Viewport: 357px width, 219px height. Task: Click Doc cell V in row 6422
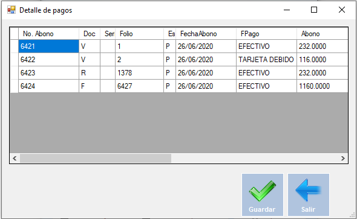pos(90,60)
